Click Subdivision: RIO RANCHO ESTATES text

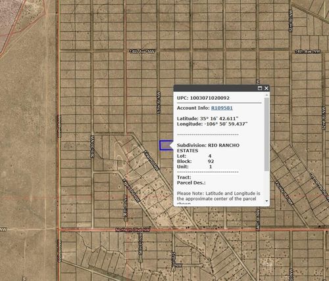pyautogui.click(x=208, y=148)
